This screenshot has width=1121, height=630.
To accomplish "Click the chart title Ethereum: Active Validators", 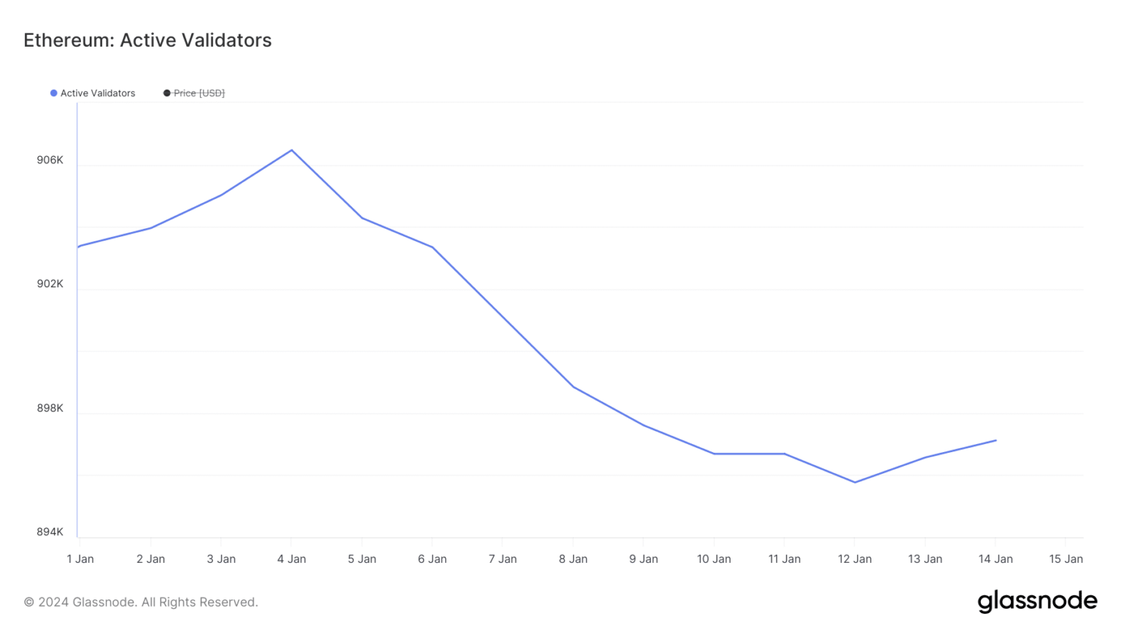I will pos(147,40).
